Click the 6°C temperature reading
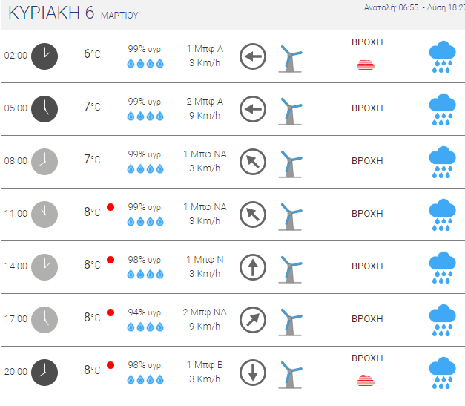This screenshot has width=465, height=406. (92, 54)
